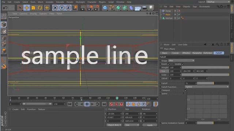Activate the Scale tool

pos(33,8)
